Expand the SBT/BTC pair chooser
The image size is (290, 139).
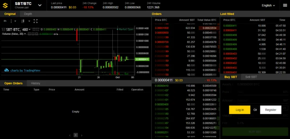click(x=40, y=5)
